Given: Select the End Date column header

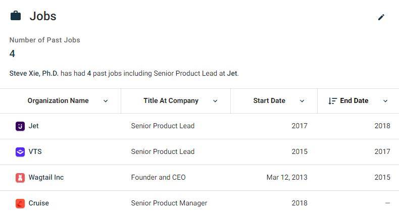Looking at the screenshot, I should pyautogui.click(x=354, y=100).
